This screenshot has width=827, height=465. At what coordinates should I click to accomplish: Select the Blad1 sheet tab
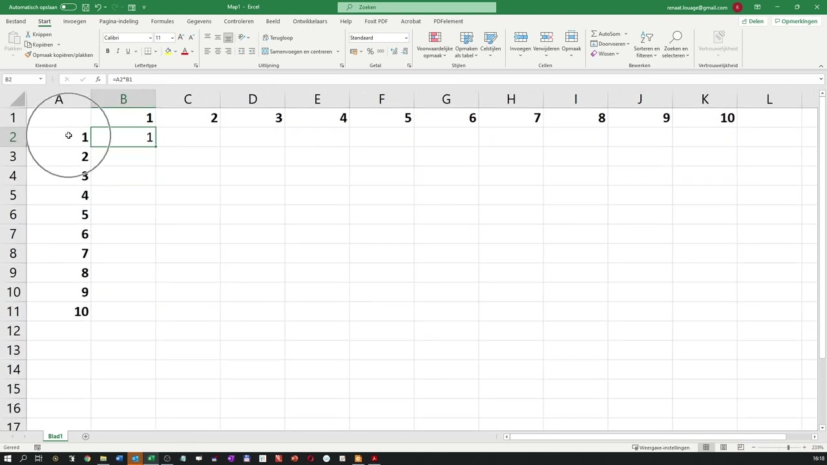coord(55,437)
